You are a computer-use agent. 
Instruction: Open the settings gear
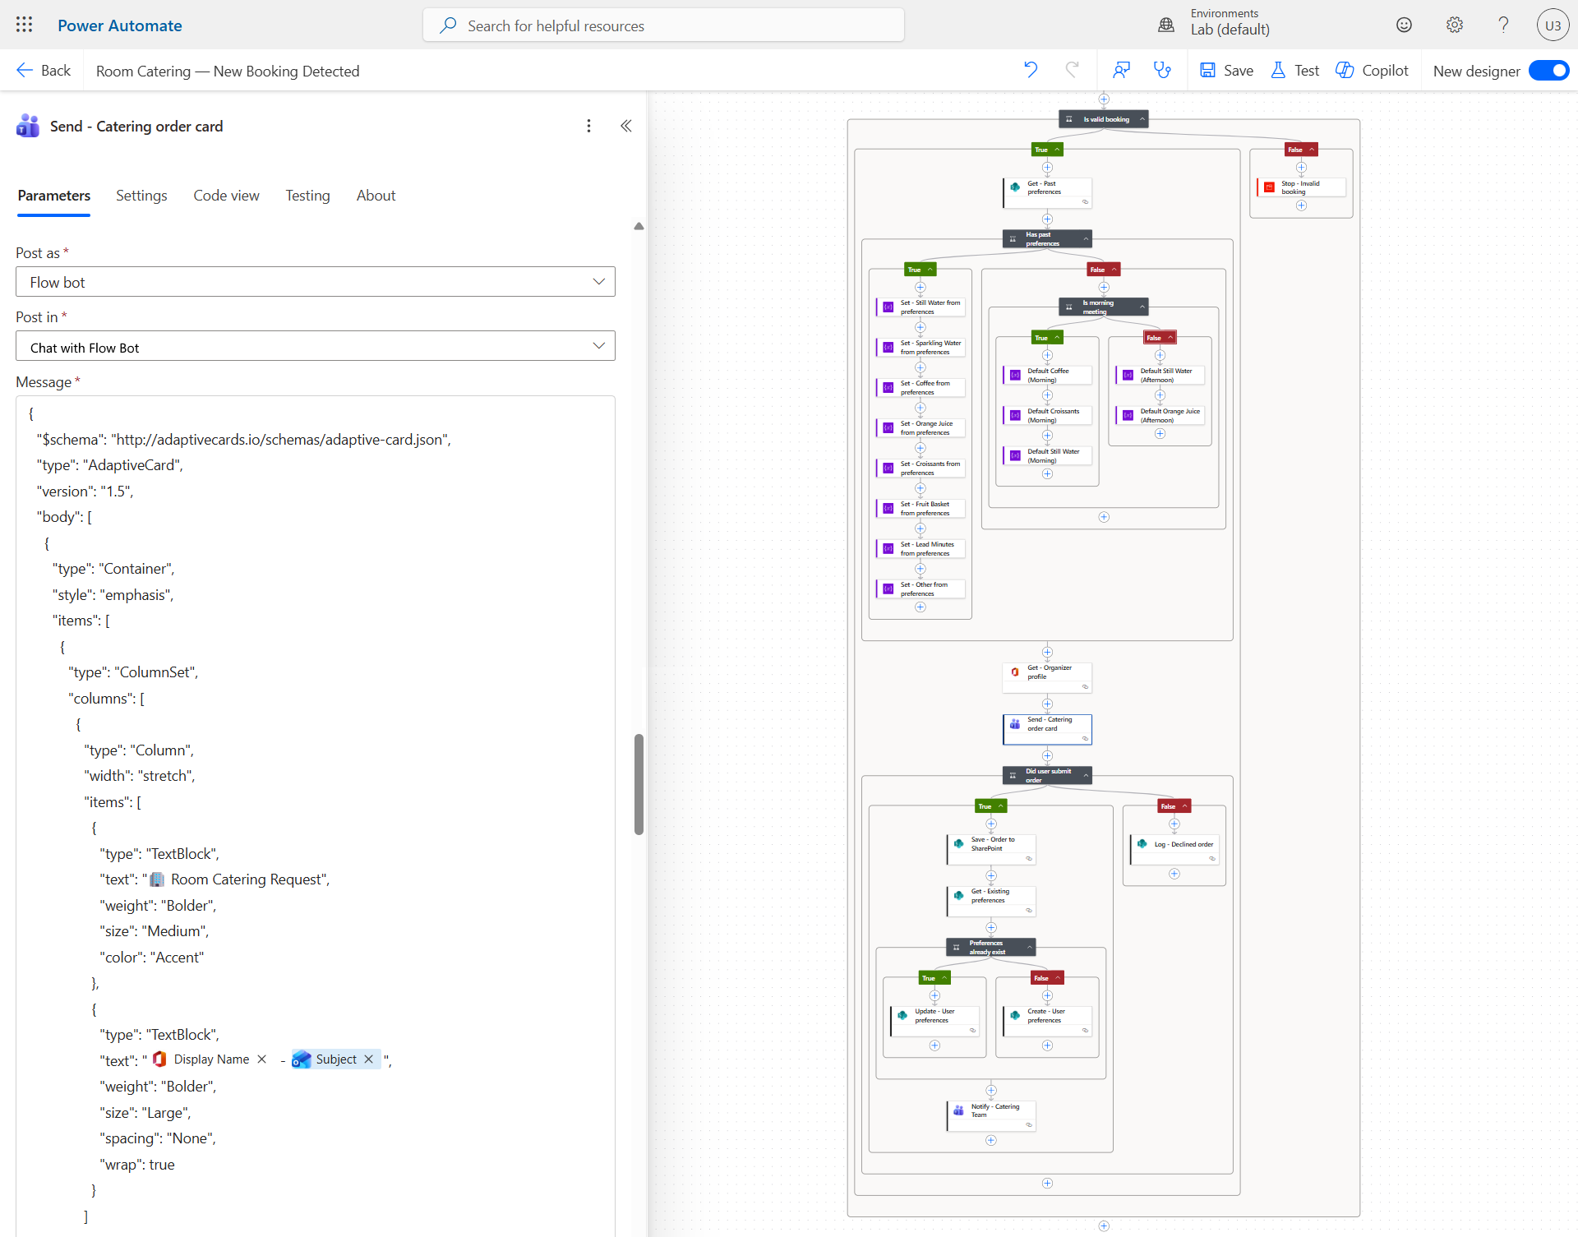(x=1454, y=25)
